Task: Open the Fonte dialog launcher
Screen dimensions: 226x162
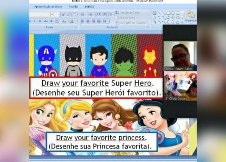Action: [x=76, y=27]
